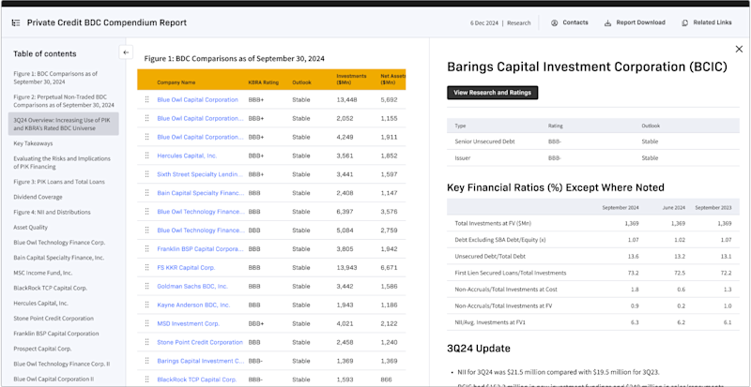Jump to Figure 3 PIK Loans entry
Image resolution: width=751 pixels, height=387 pixels.
[59, 182]
